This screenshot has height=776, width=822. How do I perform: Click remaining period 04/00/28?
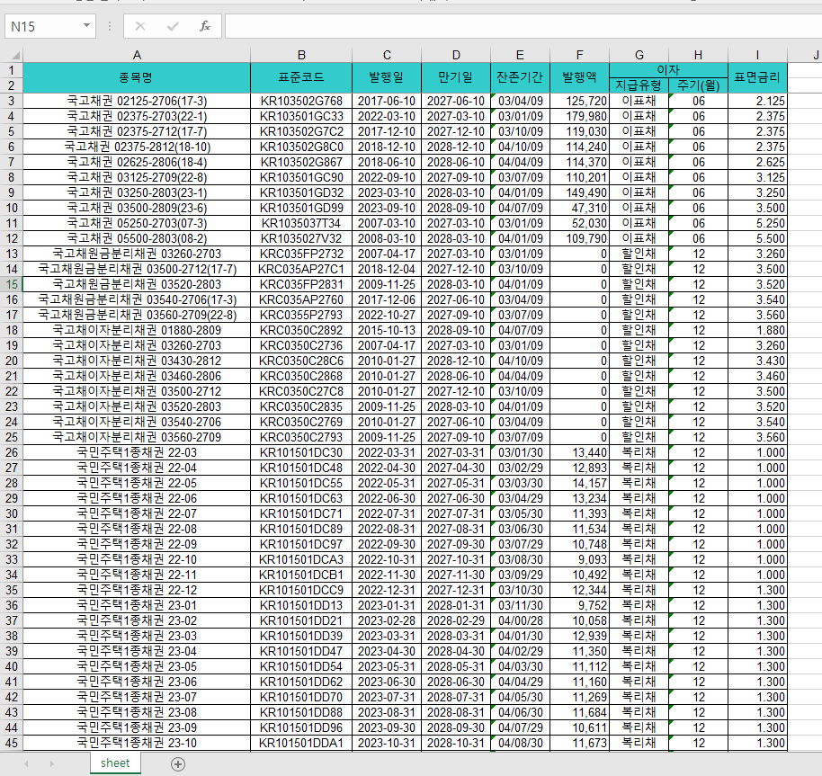pos(521,621)
